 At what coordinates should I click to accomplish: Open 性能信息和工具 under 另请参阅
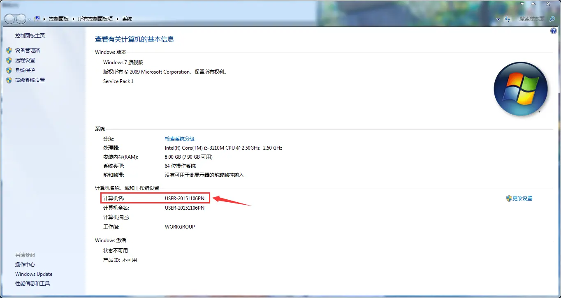click(32, 284)
